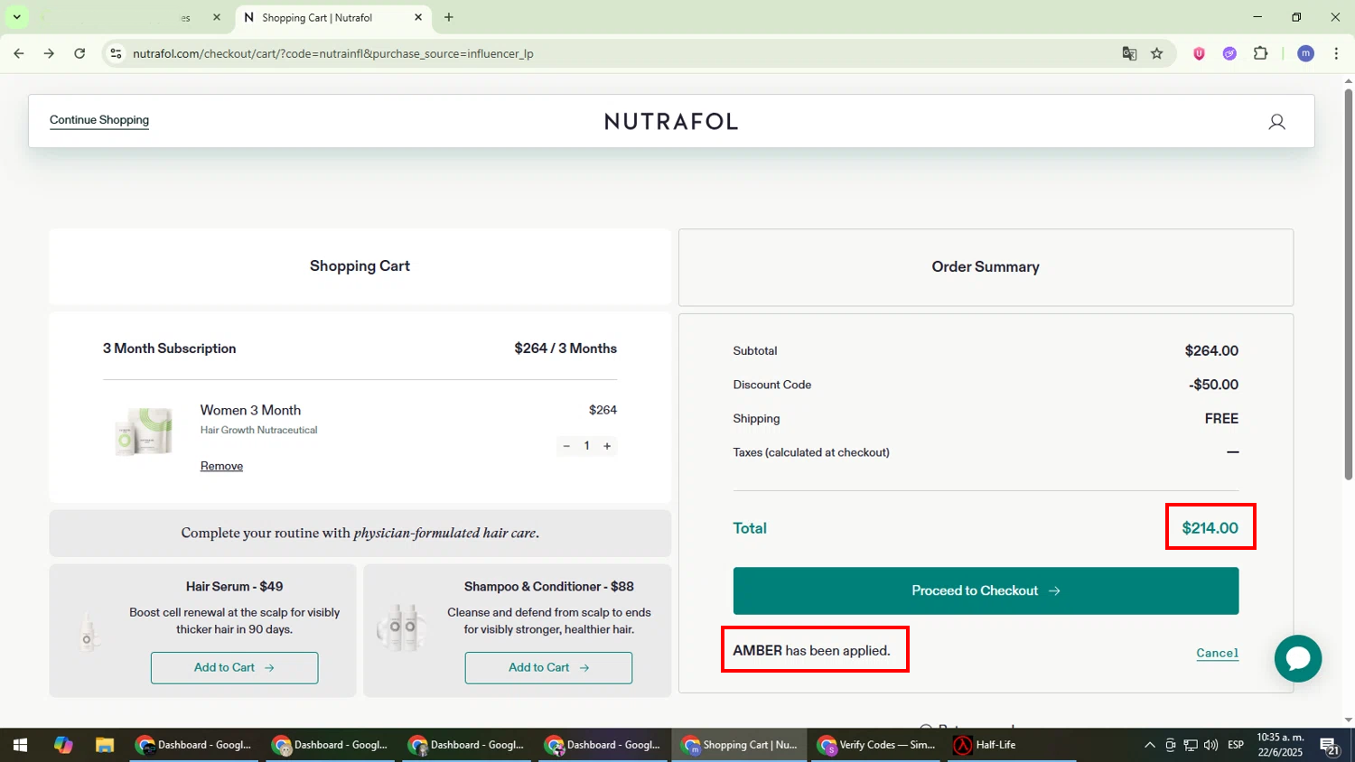Click the Shampoo & Conditioner - $88 title
This screenshot has width=1355, height=762.
coord(548,587)
